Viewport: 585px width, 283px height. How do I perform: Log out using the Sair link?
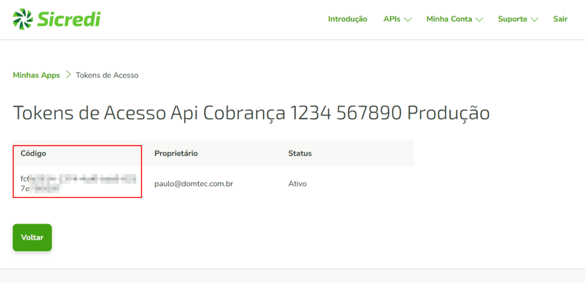tap(560, 19)
